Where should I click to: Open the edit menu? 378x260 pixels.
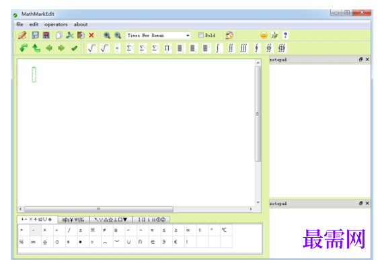(34, 24)
